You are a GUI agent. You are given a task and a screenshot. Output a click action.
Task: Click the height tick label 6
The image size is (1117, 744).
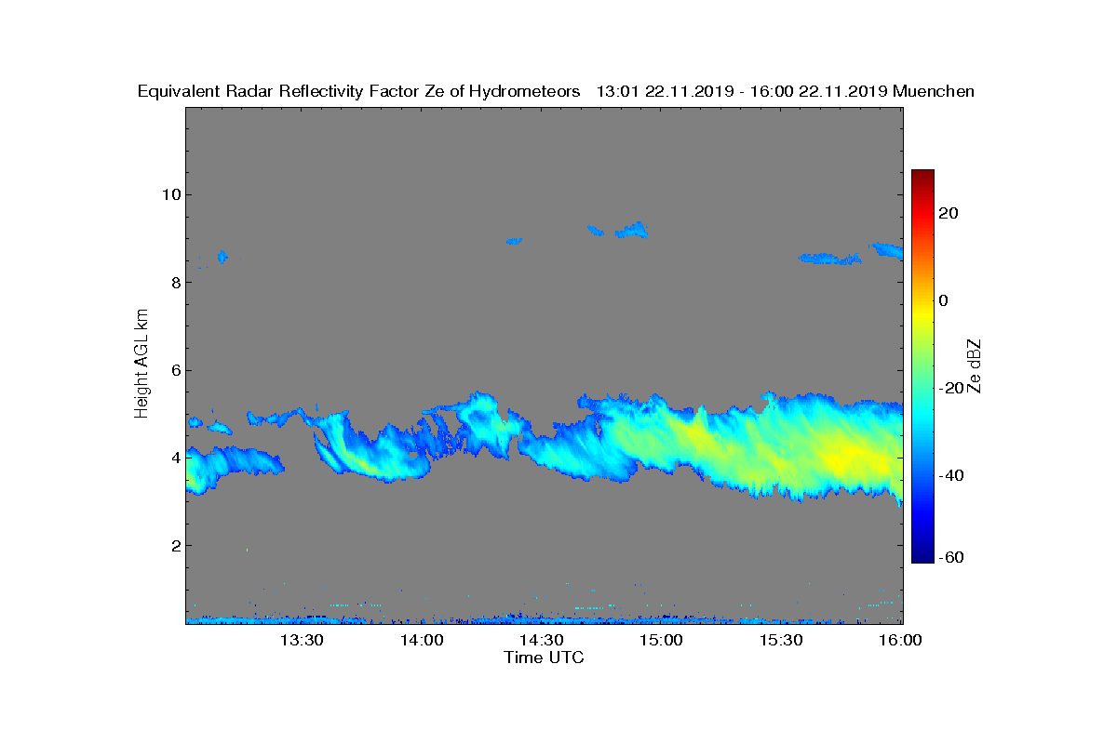coord(174,370)
